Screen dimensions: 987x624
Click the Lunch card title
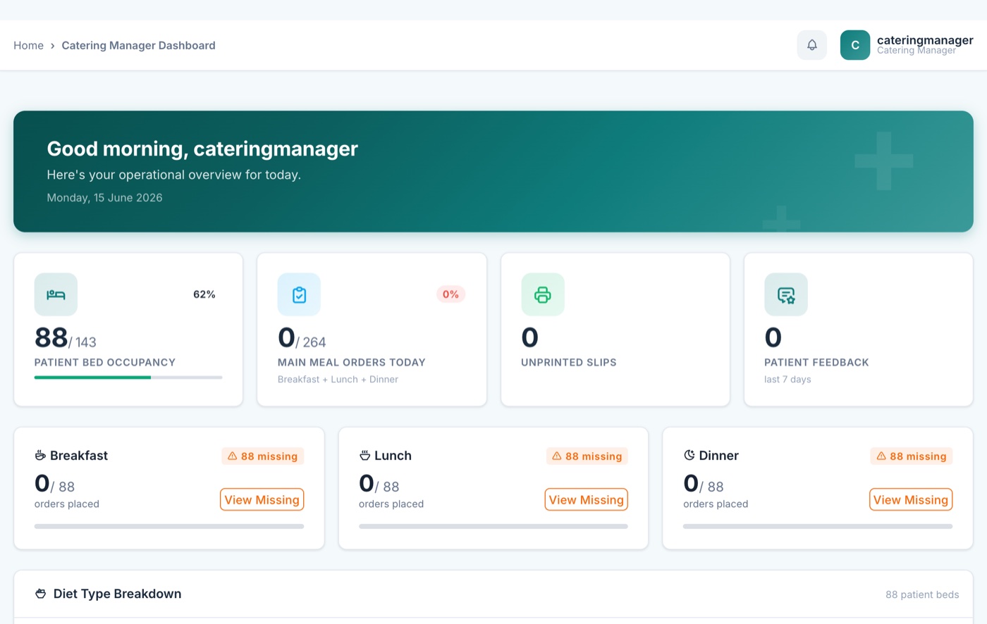pyautogui.click(x=393, y=456)
